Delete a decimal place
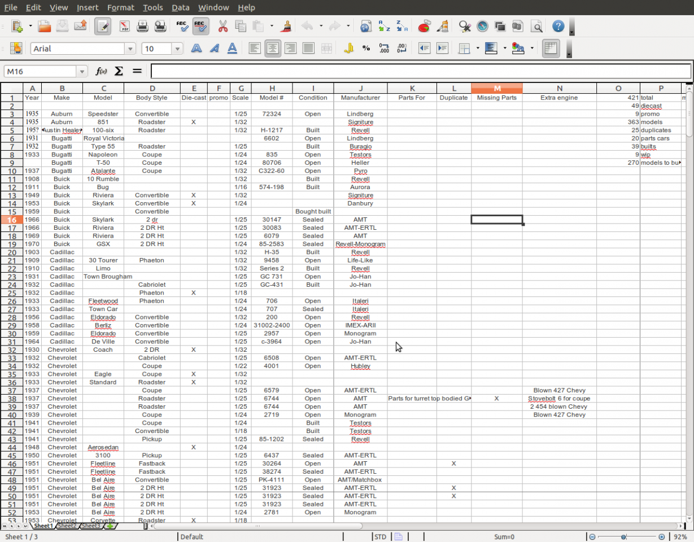Image resolution: width=694 pixels, height=542 pixels. (x=402, y=49)
